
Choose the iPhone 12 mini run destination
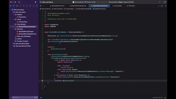point(90,2)
